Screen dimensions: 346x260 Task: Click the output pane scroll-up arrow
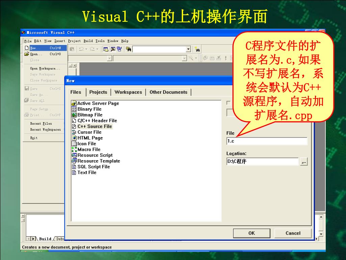pos(321,217)
